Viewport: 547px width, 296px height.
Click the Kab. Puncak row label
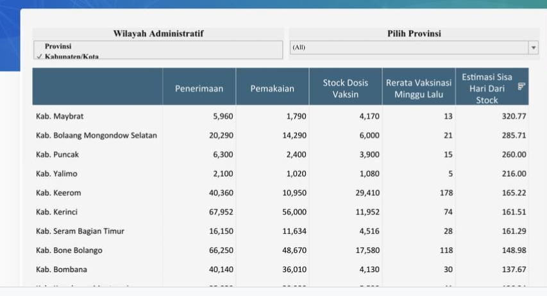coord(58,154)
